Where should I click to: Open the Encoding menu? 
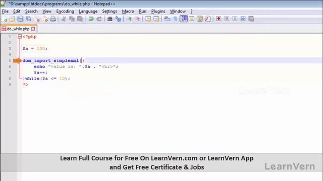pos(65,11)
